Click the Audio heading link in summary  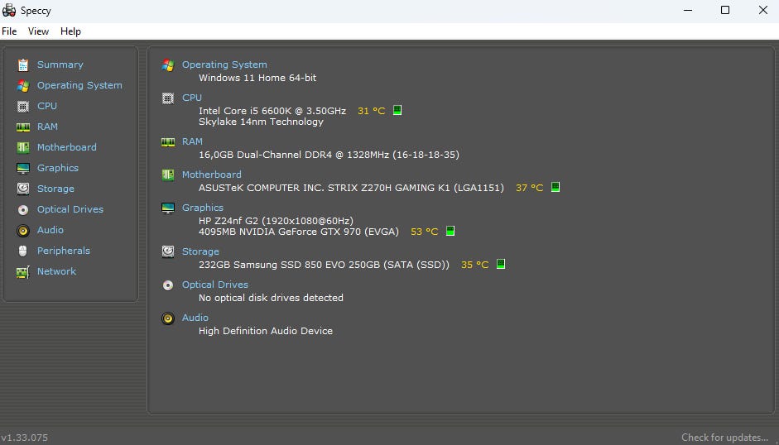(195, 318)
